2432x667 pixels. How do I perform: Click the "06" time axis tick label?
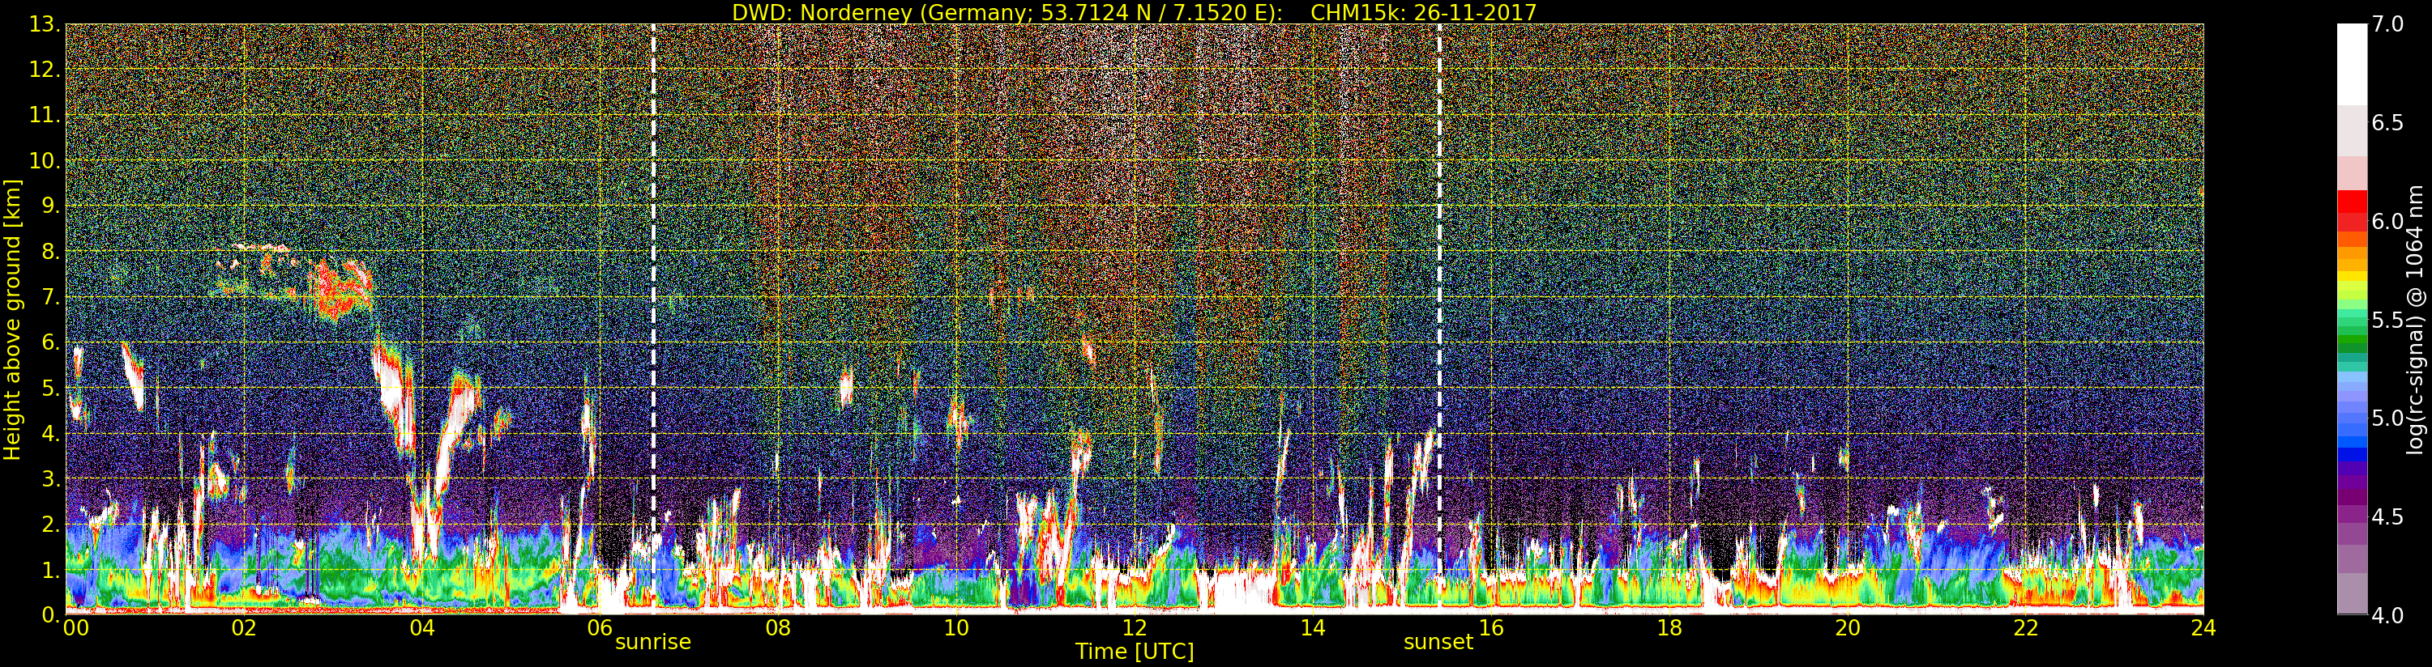[600, 627]
